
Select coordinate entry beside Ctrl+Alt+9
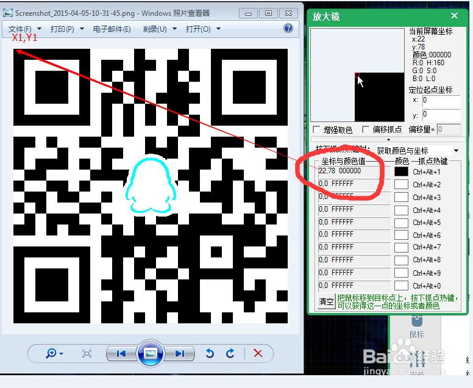(x=354, y=273)
